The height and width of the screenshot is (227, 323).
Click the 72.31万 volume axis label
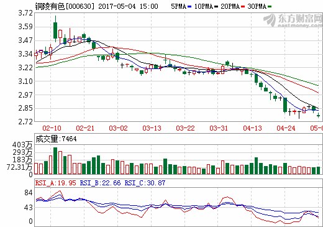coord(19,167)
